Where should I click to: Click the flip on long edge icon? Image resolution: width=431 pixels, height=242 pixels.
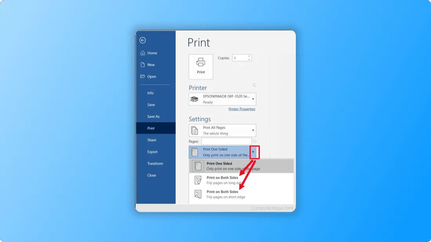198,180
